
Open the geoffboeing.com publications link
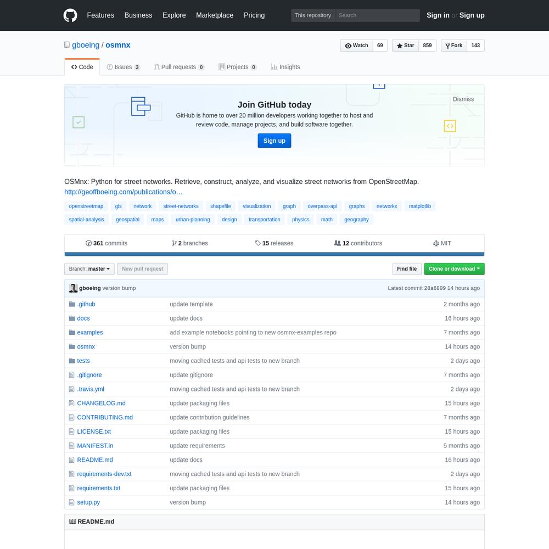(123, 192)
